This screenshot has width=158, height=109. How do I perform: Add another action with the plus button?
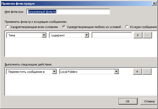coord(137,72)
